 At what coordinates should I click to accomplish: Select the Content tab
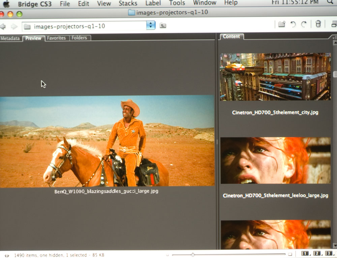(x=232, y=36)
